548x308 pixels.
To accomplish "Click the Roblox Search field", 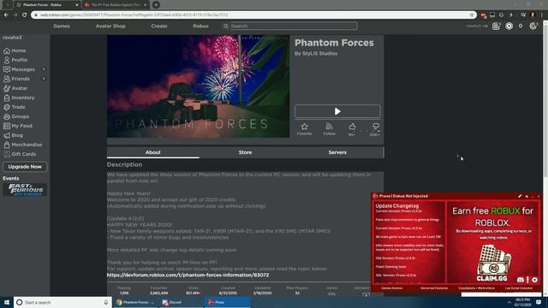I will pos(289,27).
